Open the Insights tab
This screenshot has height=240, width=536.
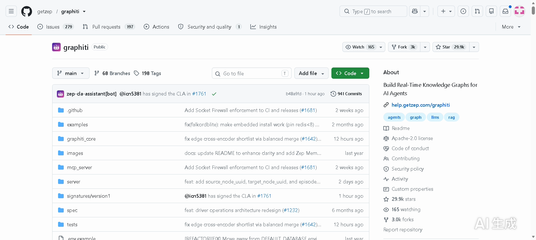(x=264, y=27)
